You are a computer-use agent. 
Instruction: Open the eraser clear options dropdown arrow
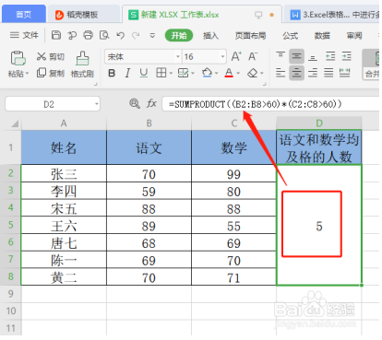click(x=262, y=74)
